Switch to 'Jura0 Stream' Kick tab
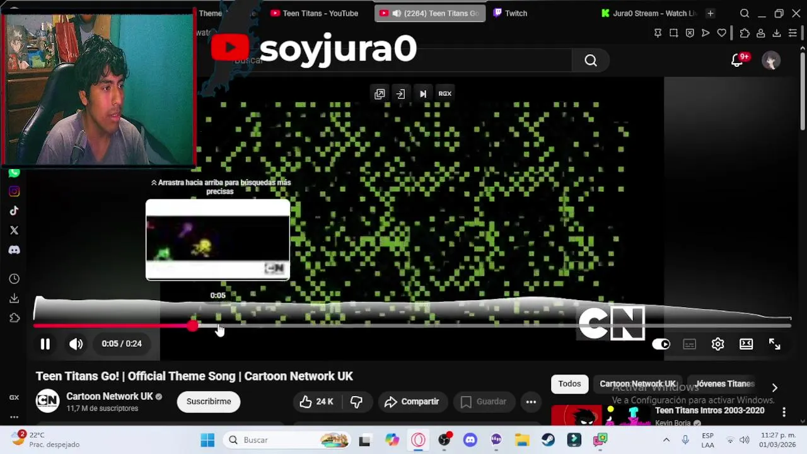This screenshot has height=454, width=807. 649,13
